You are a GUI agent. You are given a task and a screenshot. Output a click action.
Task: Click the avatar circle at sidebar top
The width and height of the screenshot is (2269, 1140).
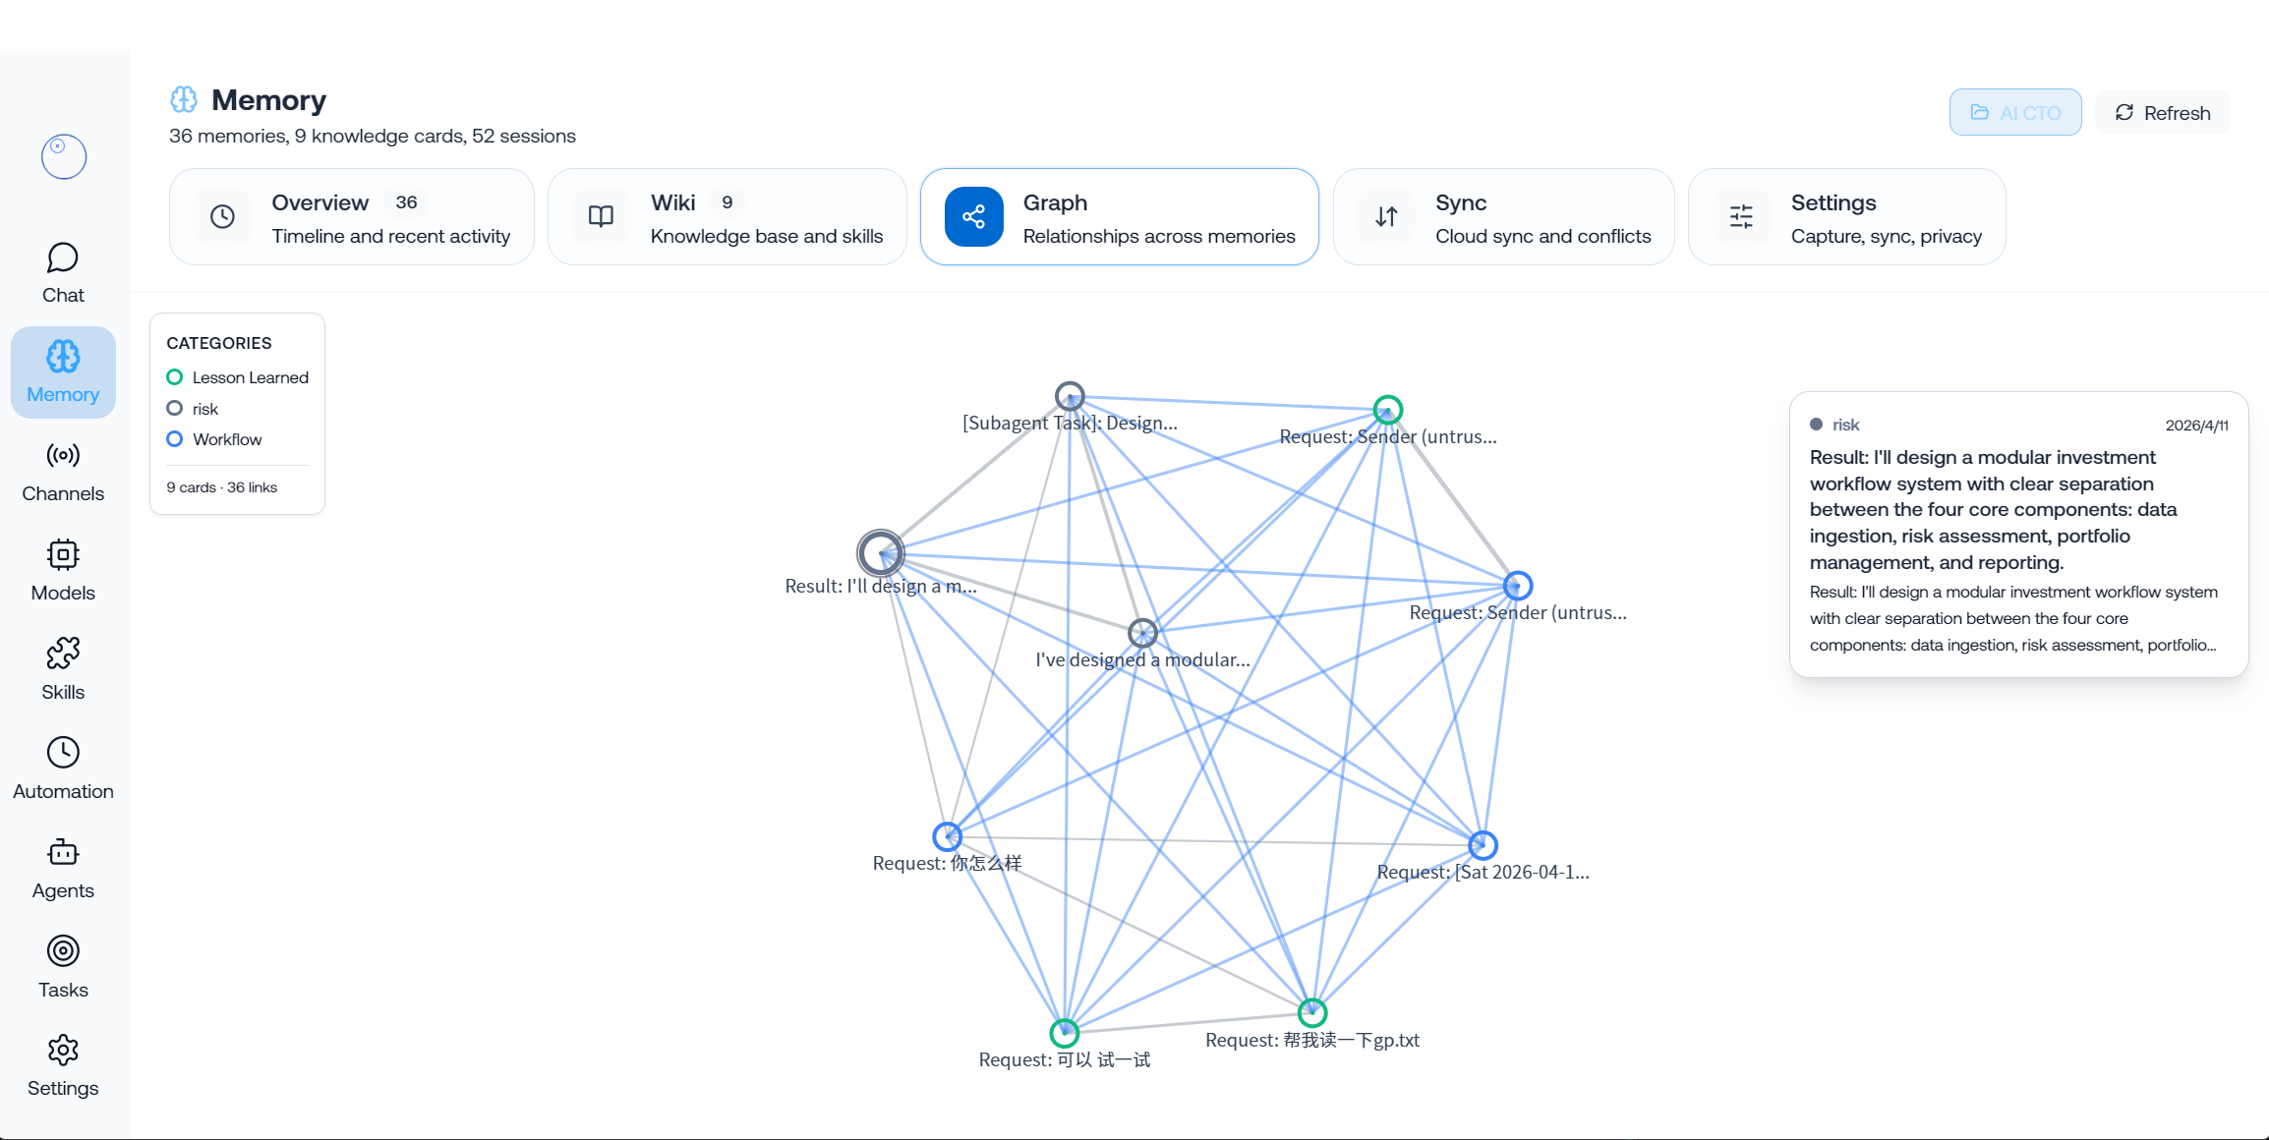pyautogui.click(x=64, y=156)
